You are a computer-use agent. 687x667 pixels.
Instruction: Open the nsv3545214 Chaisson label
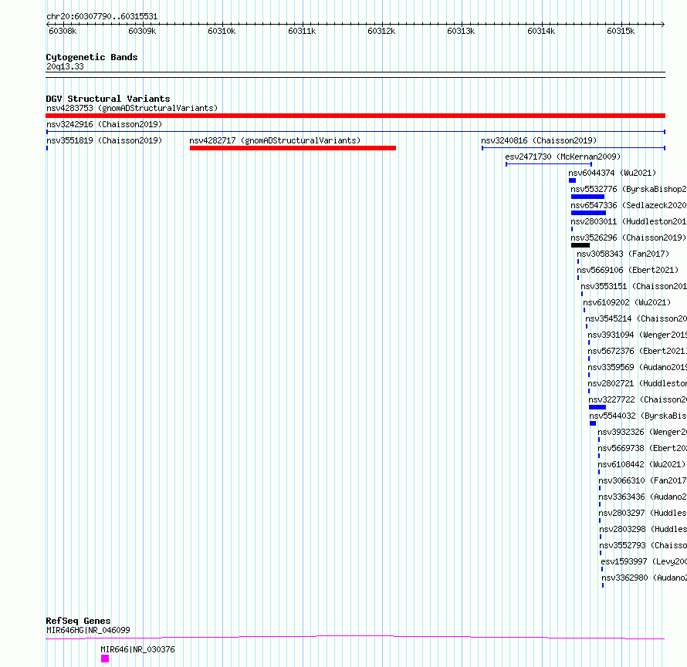pos(636,318)
